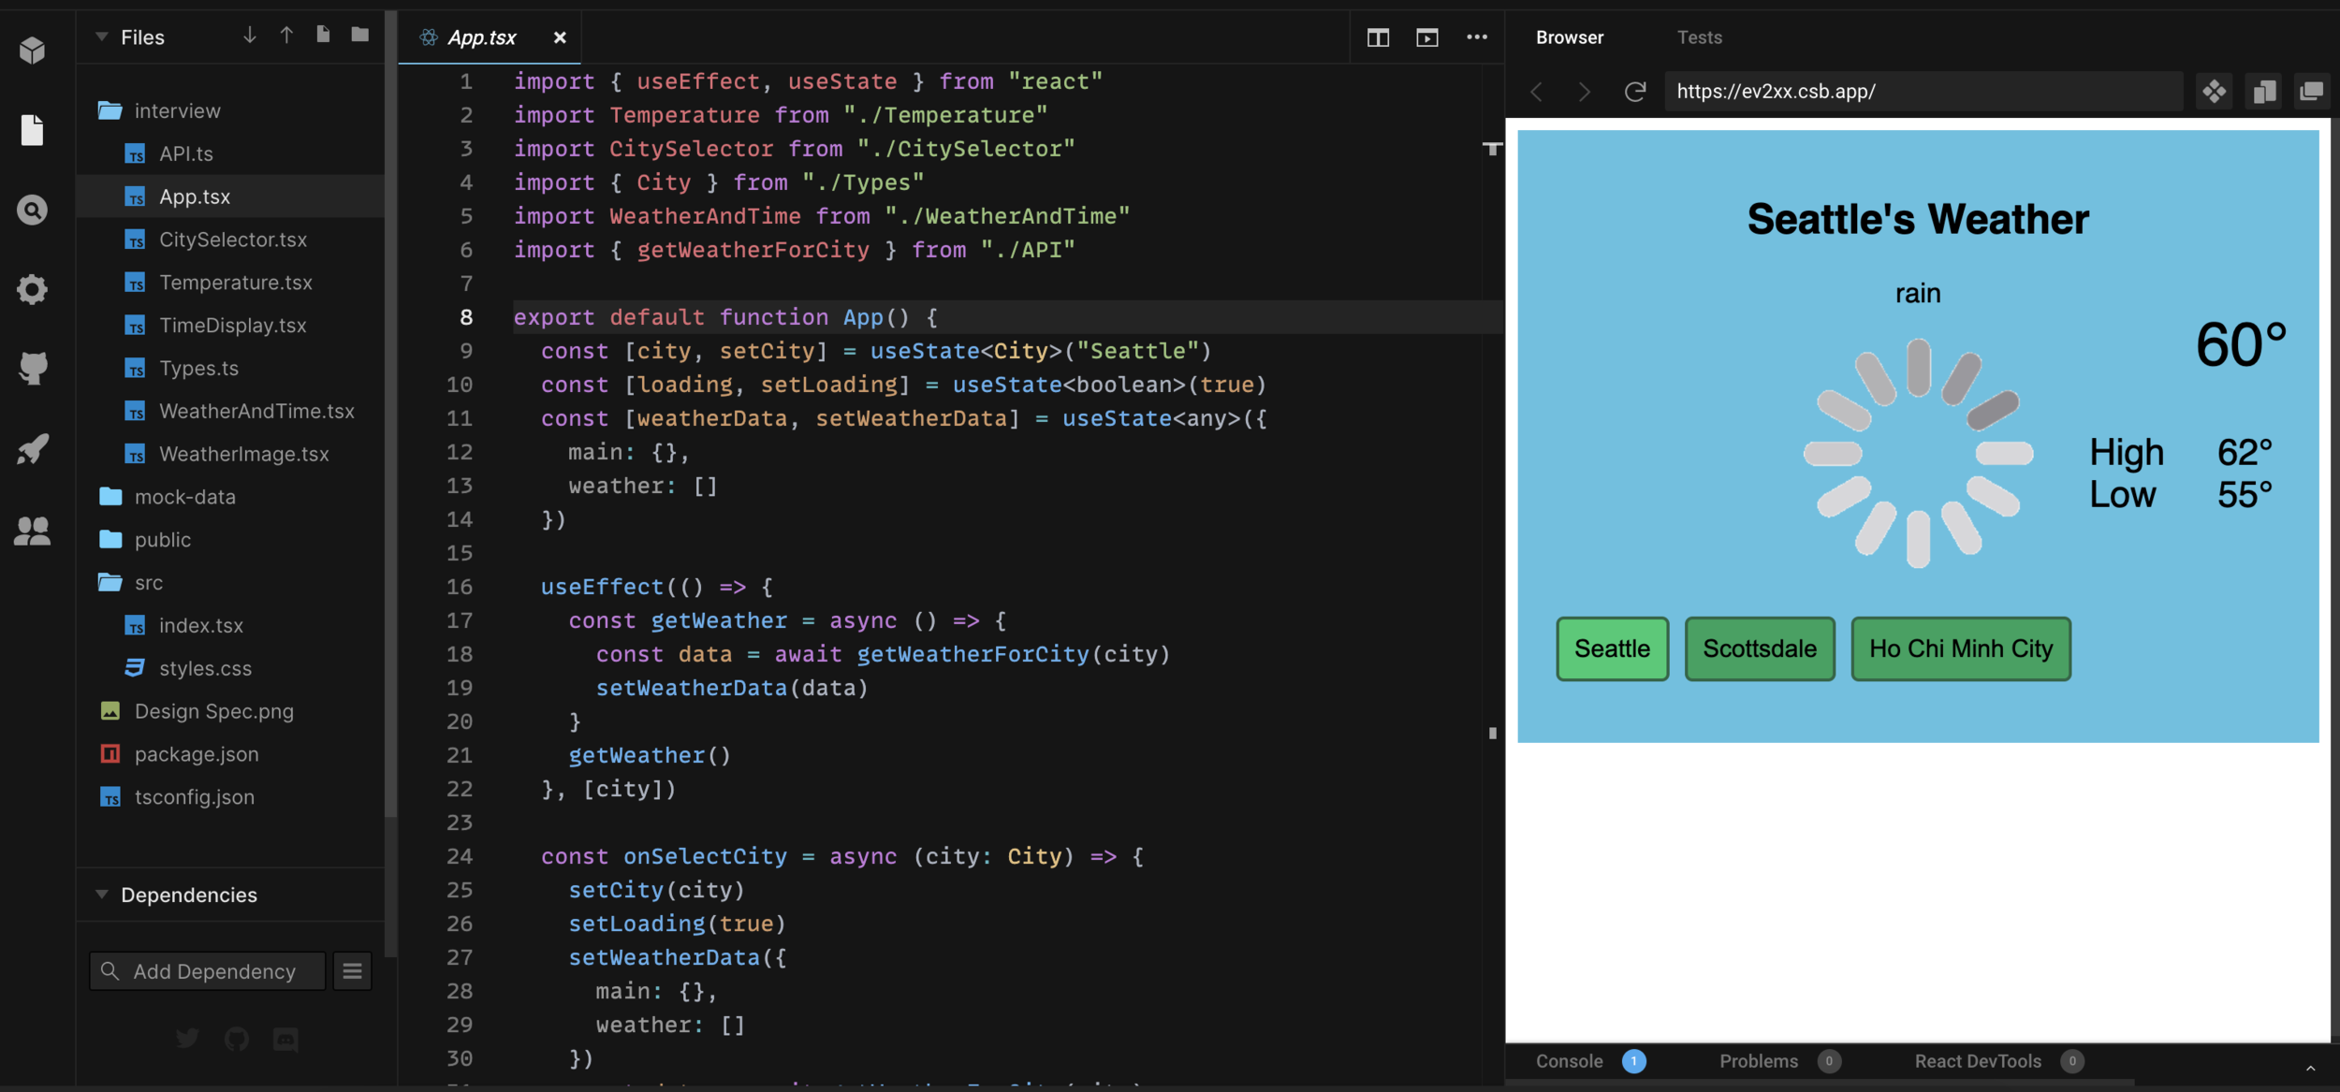Open preview in new window icon

click(x=2310, y=92)
